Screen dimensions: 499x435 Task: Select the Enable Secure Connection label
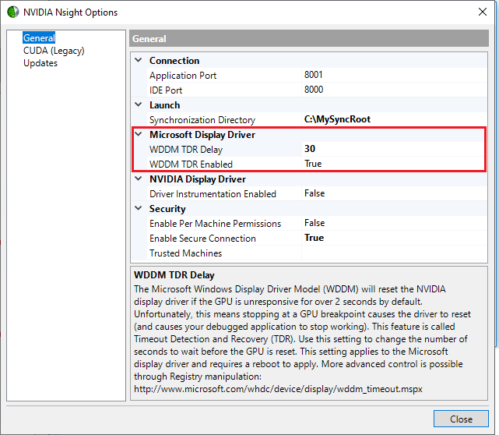(202, 239)
